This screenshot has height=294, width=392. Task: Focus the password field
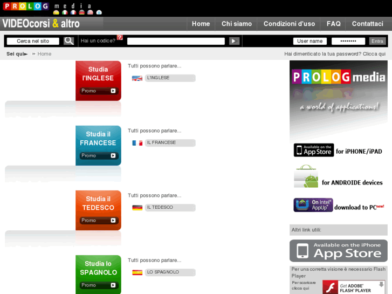(348, 41)
